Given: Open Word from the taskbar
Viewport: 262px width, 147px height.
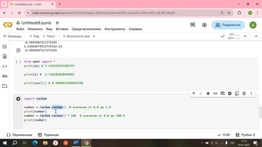Looking at the screenshot, I should click(76, 143).
